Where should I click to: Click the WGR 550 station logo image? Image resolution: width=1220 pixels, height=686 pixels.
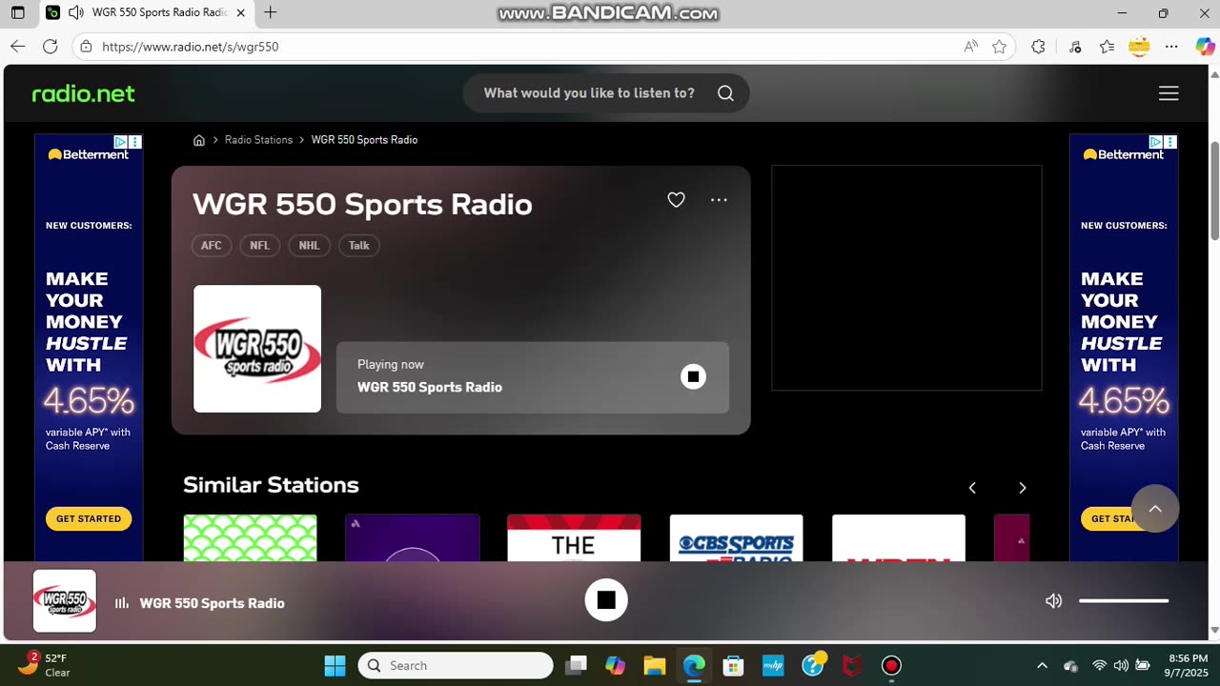coord(257,349)
